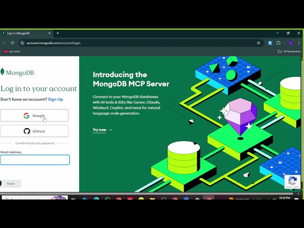The image size is (304, 228).
Task: Click the page's horizontal scrollbar
Action: pyautogui.click(x=147, y=193)
